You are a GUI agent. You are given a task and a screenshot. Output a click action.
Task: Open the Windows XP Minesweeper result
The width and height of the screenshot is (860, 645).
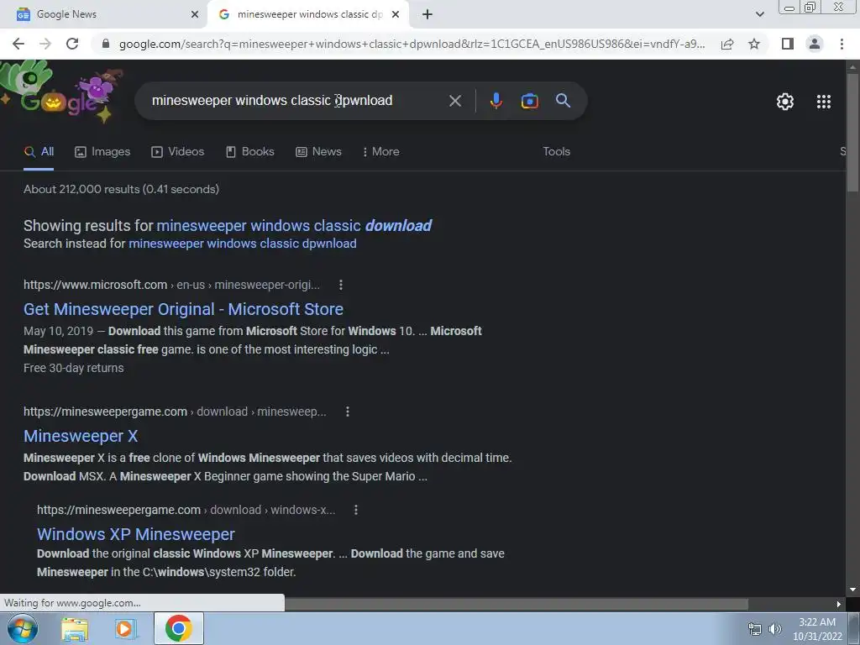pyautogui.click(x=135, y=534)
